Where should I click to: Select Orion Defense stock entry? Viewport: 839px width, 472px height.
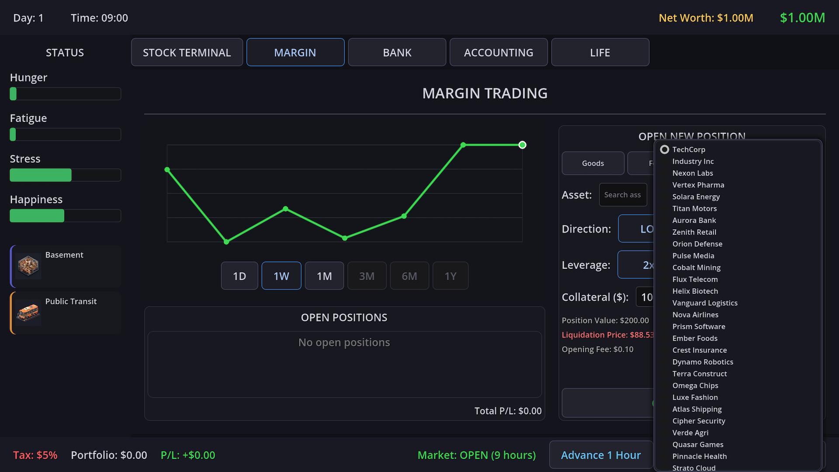coord(697,244)
